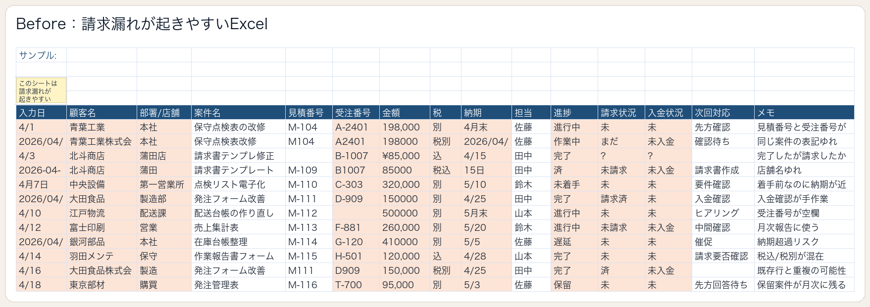870x307 pixels.
Task: Click the 見積番号 header
Action: pos(309,113)
